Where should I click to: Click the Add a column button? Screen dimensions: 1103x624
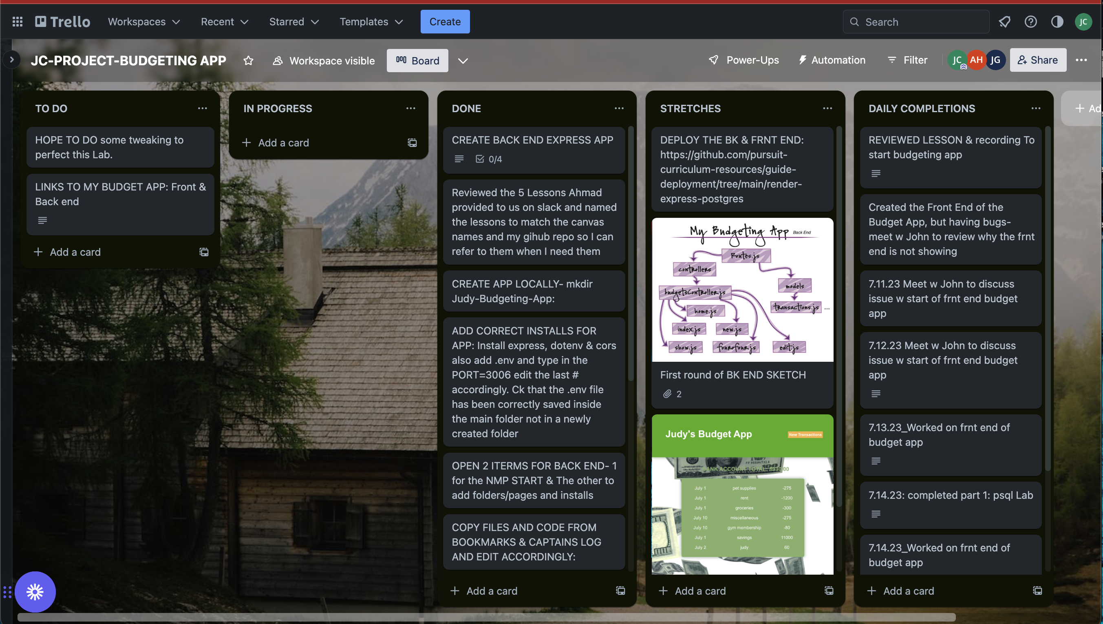[x=1083, y=108]
